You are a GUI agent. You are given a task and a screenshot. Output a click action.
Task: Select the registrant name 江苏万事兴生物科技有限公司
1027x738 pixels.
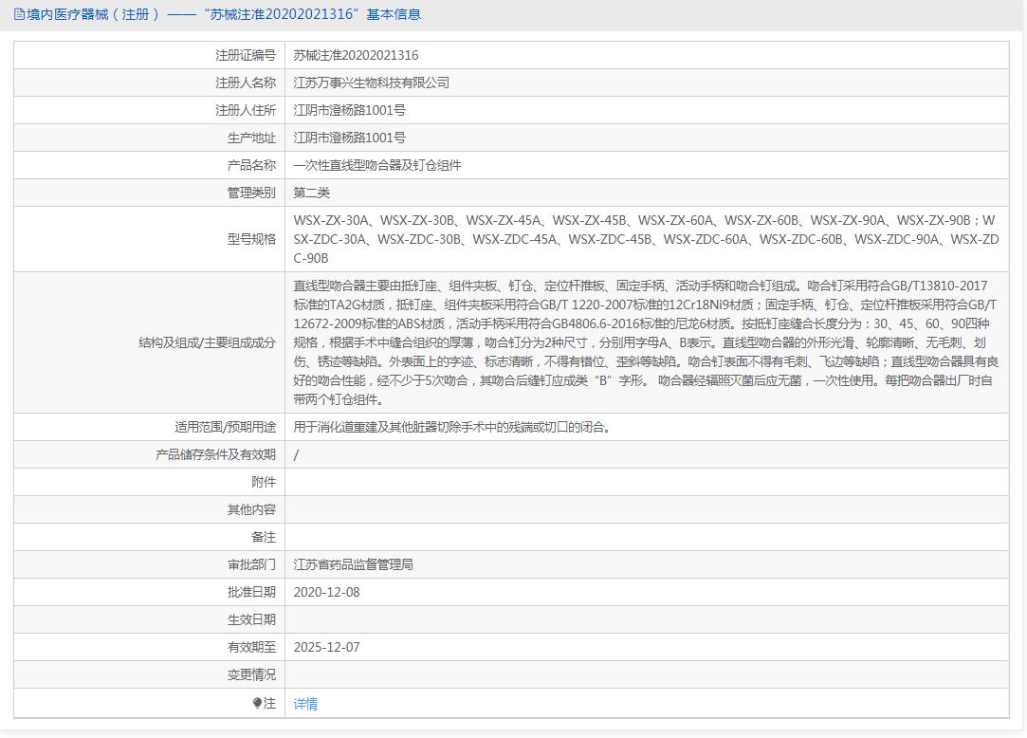click(372, 83)
